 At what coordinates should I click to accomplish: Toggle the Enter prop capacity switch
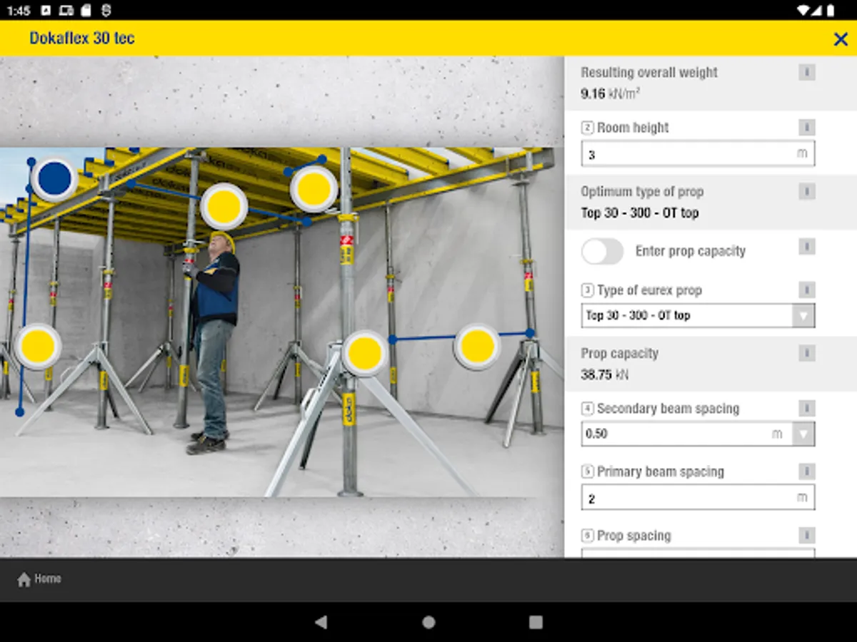click(x=602, y=251)
